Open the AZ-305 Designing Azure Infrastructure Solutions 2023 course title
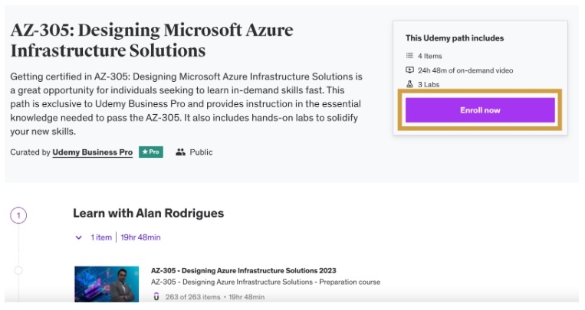This screenshot has width=585, height=310. pos(243,270)
